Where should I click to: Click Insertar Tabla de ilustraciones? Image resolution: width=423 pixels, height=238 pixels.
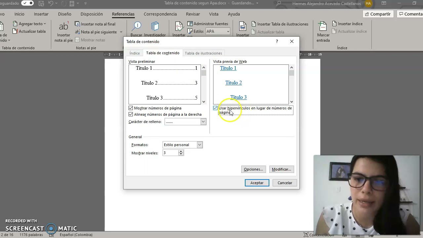coord(280,24)
